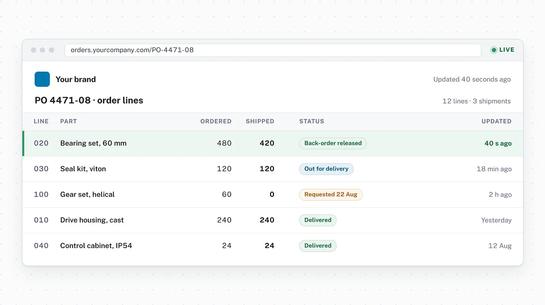545x305 pixels.
Task: Click shipped quantity 0 for Gear set
Action: tap(272, 194)
